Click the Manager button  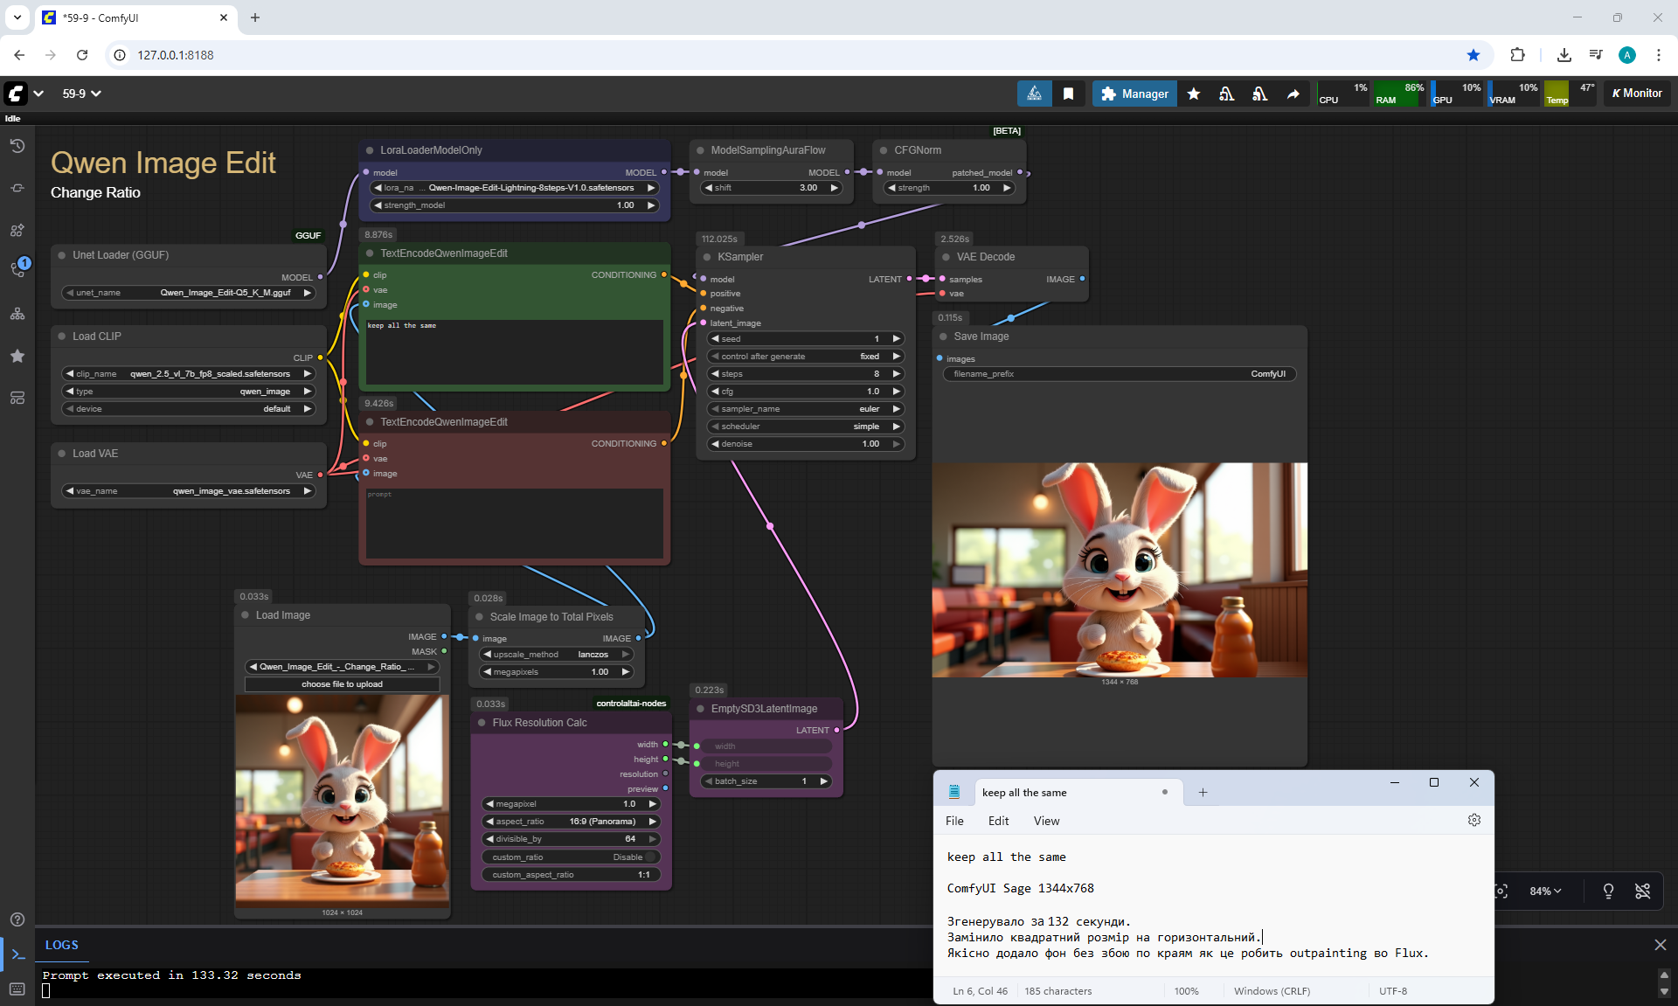(x=1134, y=94)
